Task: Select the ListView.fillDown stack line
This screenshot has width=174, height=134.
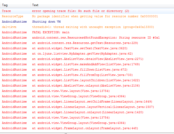Action: [87, 70]
